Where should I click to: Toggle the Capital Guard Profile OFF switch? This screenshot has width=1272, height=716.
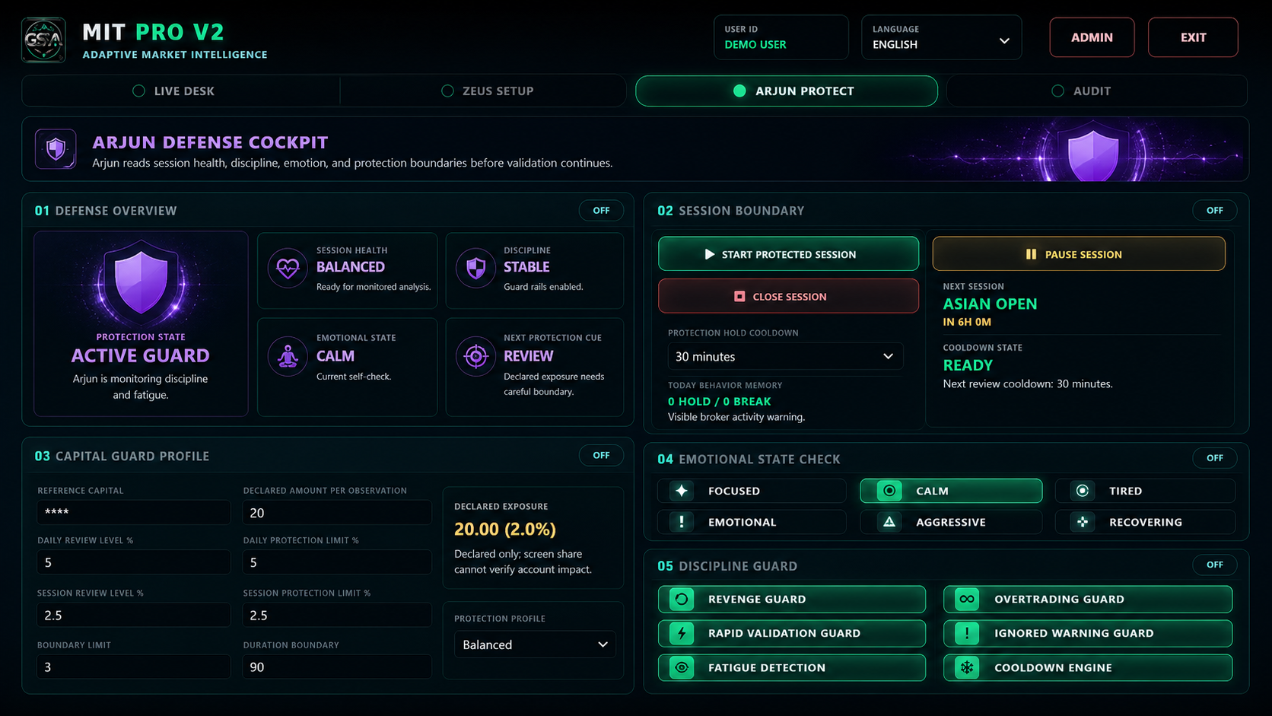pyautogui.click(x=601, y=455)
